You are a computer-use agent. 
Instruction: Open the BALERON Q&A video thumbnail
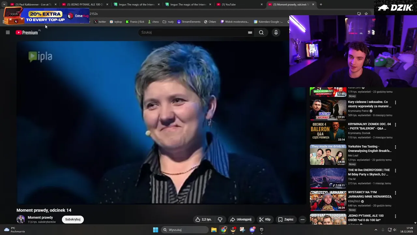pyautogui.click(x=328, y=132)
